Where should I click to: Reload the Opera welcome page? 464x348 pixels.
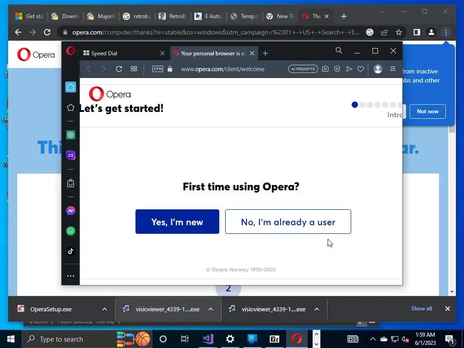click(119, 69)
